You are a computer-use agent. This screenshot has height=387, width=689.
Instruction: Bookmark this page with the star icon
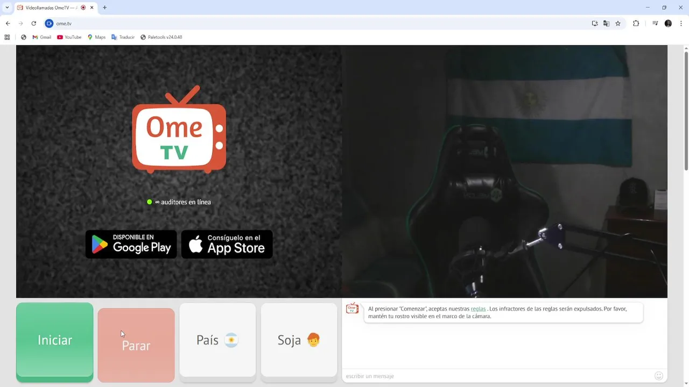618,24
